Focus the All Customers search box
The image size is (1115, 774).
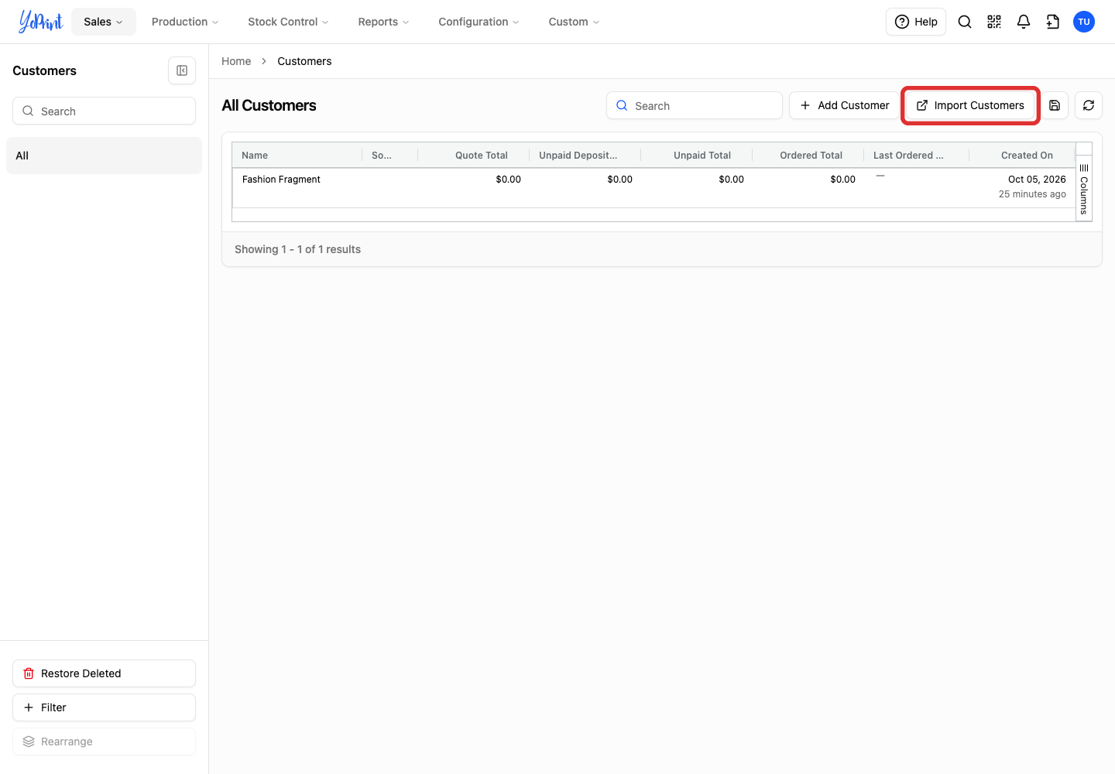[695, 105]
